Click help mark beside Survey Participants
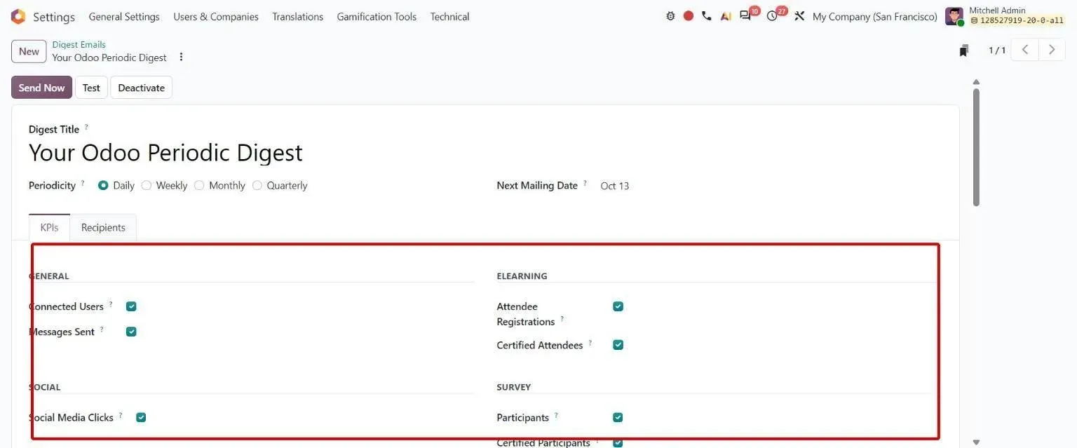Viewport: 1077px width, 448px height. [556, 415]
